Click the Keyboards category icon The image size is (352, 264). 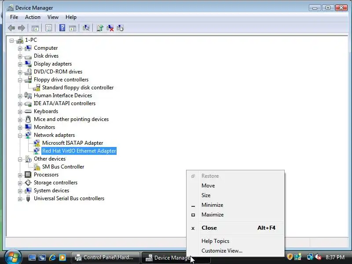pyautogui.click(x=28, y=111)
